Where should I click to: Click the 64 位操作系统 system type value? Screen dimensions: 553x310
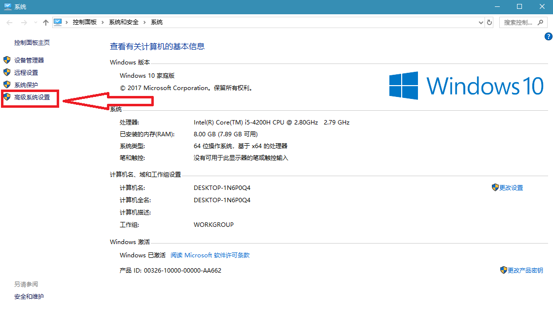coord(241,146)
